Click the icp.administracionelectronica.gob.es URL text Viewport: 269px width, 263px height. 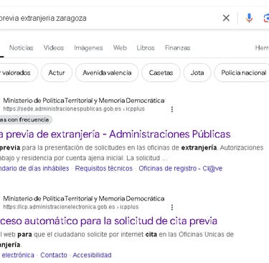tap(71, 207)
